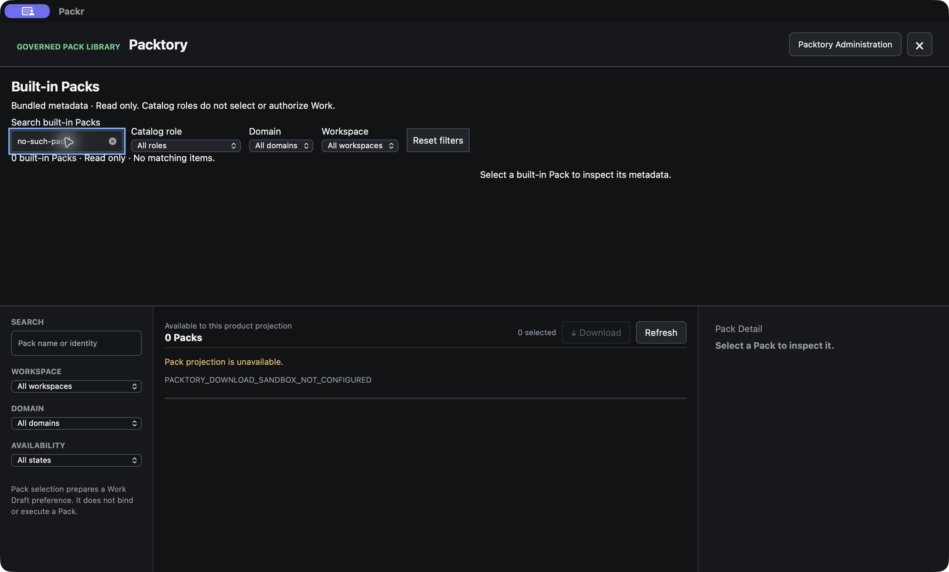Viewport: 949px width, 572px height.
Task: Click the Pack Detail heading
Action: pyautogui.click(x=738, y=329)
